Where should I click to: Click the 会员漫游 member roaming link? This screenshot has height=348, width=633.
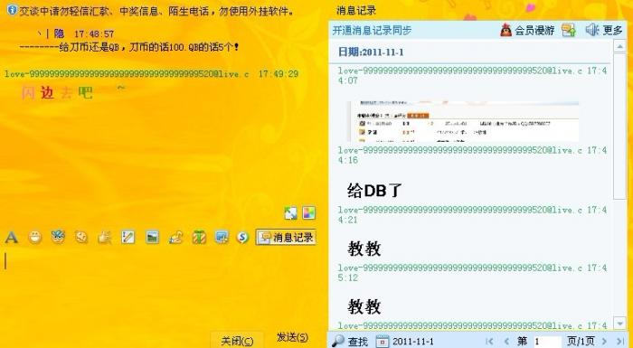tap(527, 30)
